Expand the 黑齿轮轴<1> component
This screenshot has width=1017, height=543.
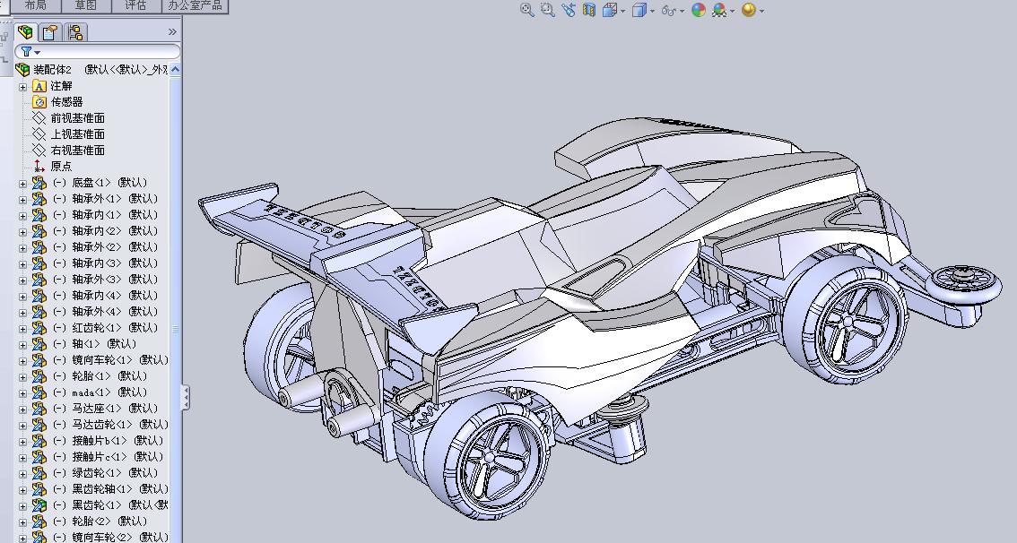coord(22,490)
